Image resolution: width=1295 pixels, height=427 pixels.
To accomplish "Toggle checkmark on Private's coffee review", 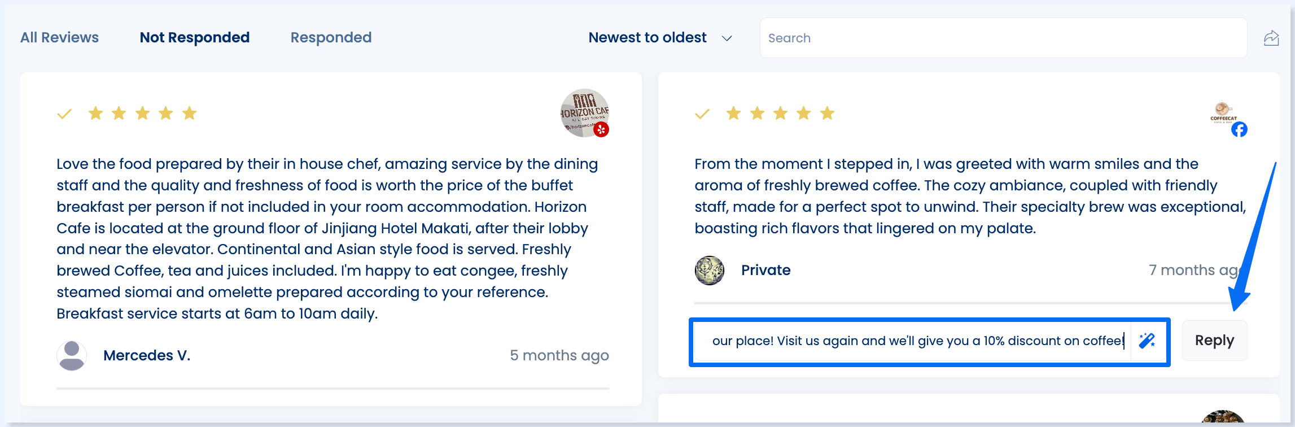I will click(702, 114).
